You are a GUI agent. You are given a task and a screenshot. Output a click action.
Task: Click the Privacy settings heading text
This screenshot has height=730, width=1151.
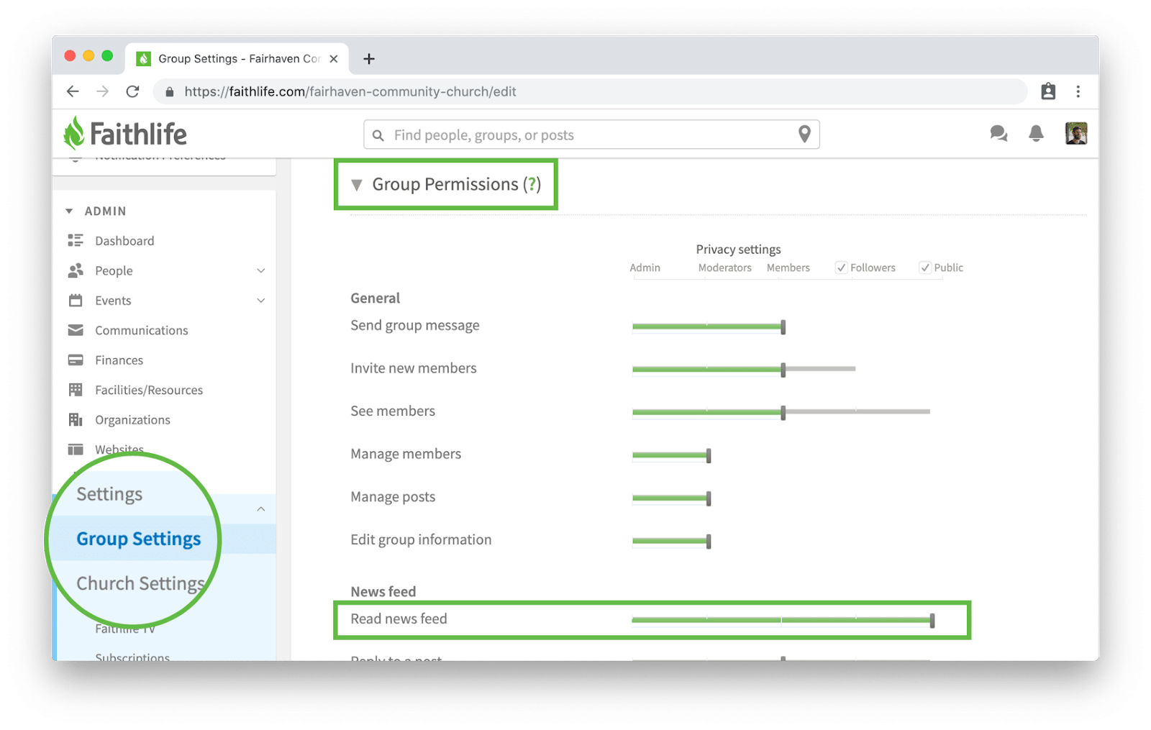(x=738, y=250)
